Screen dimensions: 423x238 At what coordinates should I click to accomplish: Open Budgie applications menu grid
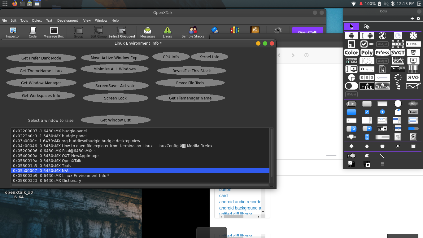point(5,4)
